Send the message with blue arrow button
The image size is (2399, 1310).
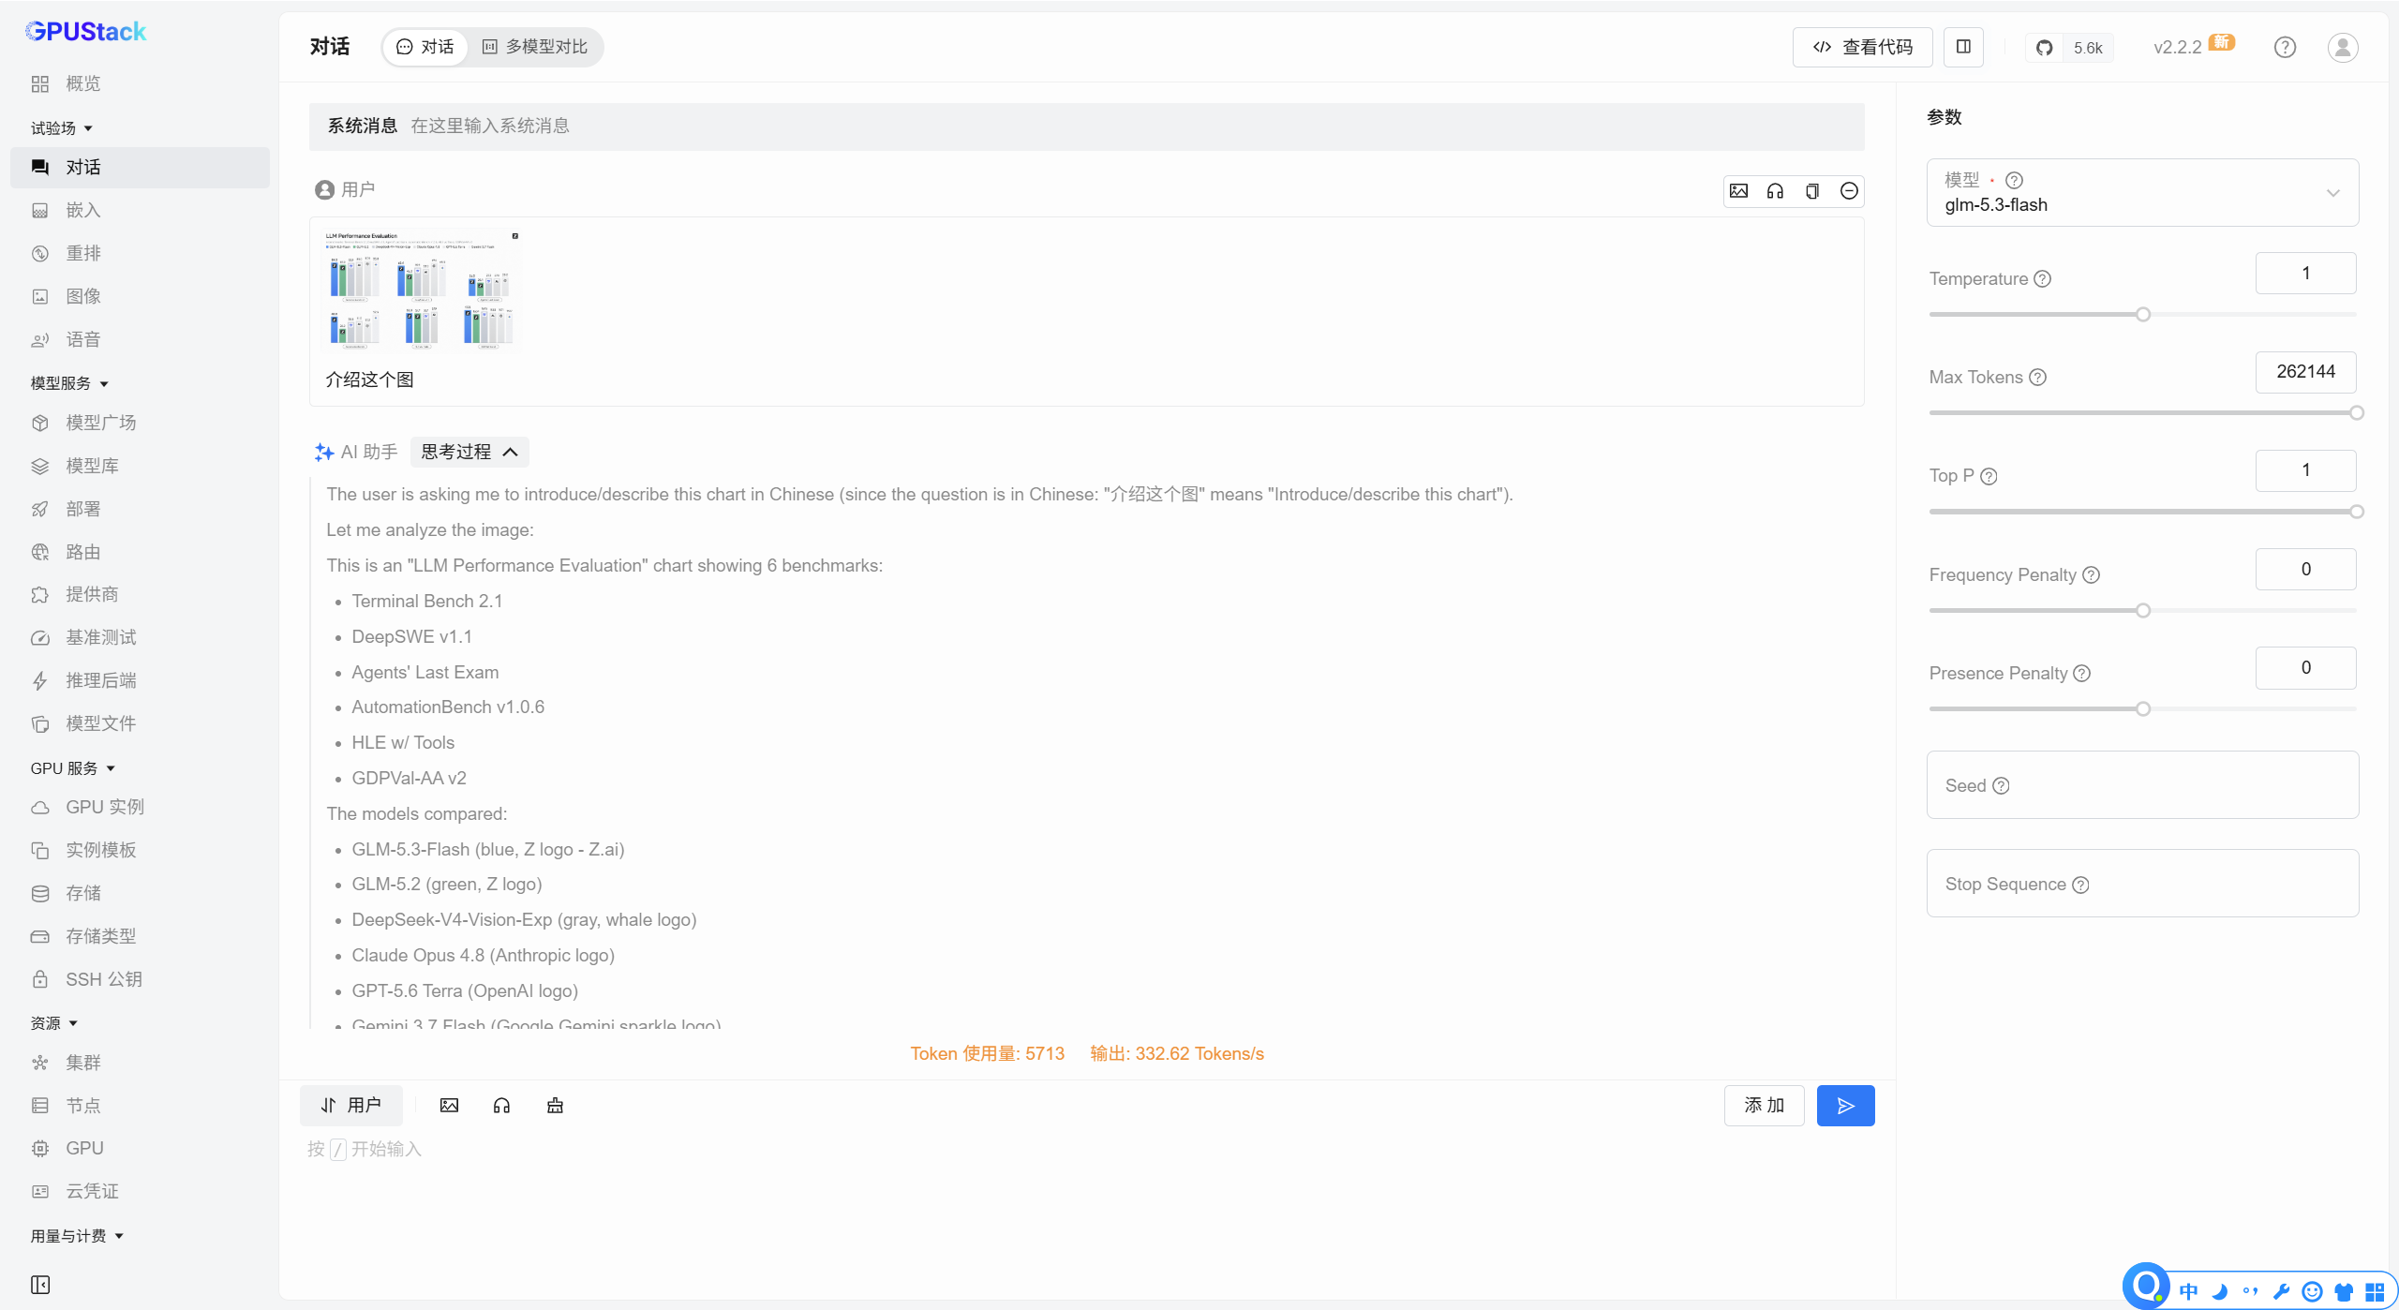click(1845, 1106)
